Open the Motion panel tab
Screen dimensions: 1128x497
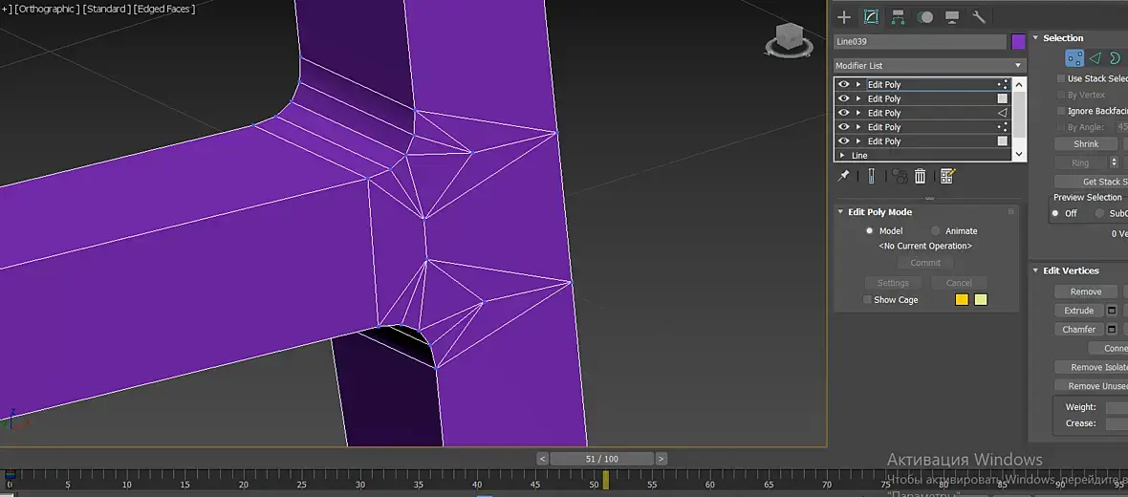tap(925, 17)
